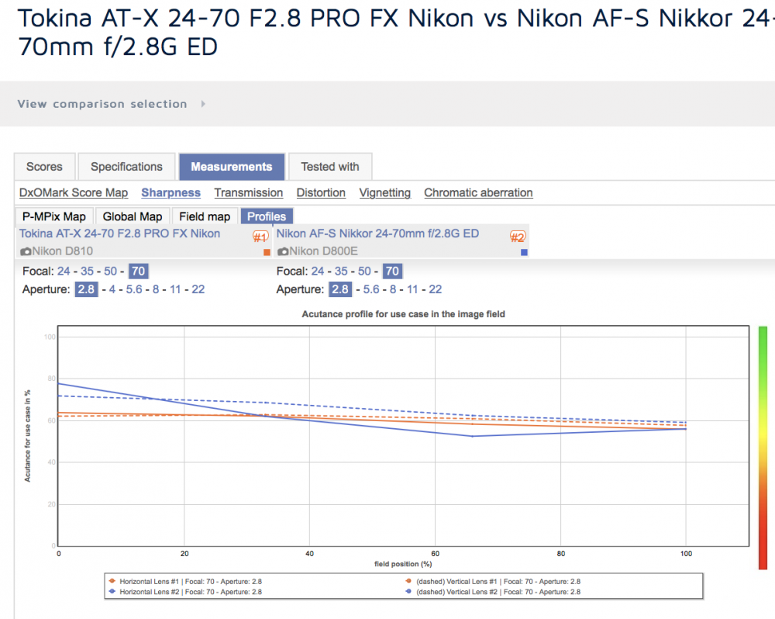Open the Field map view
The image size is (775, 619).
205,216
